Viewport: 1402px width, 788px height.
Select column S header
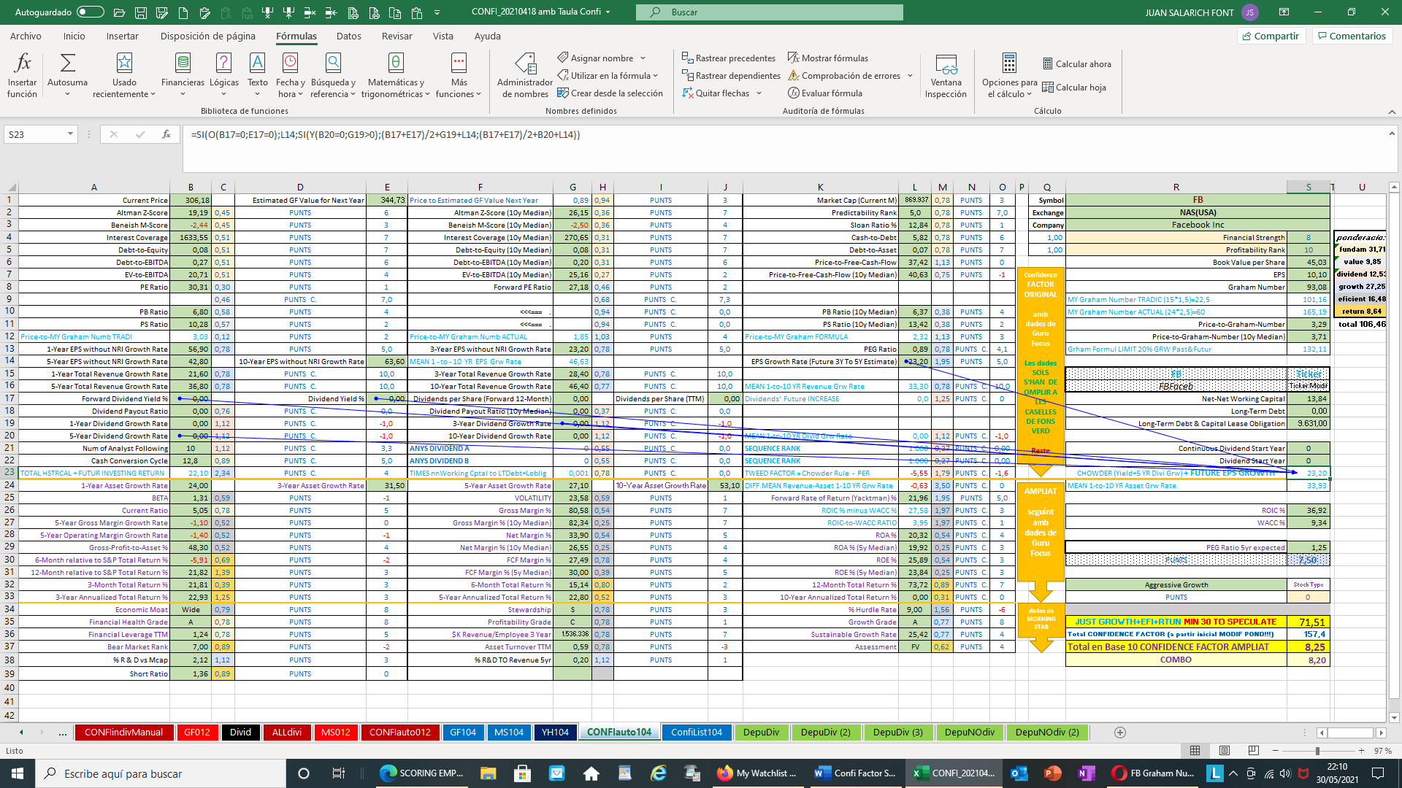pyautogui.click(x=1308, y=187)
